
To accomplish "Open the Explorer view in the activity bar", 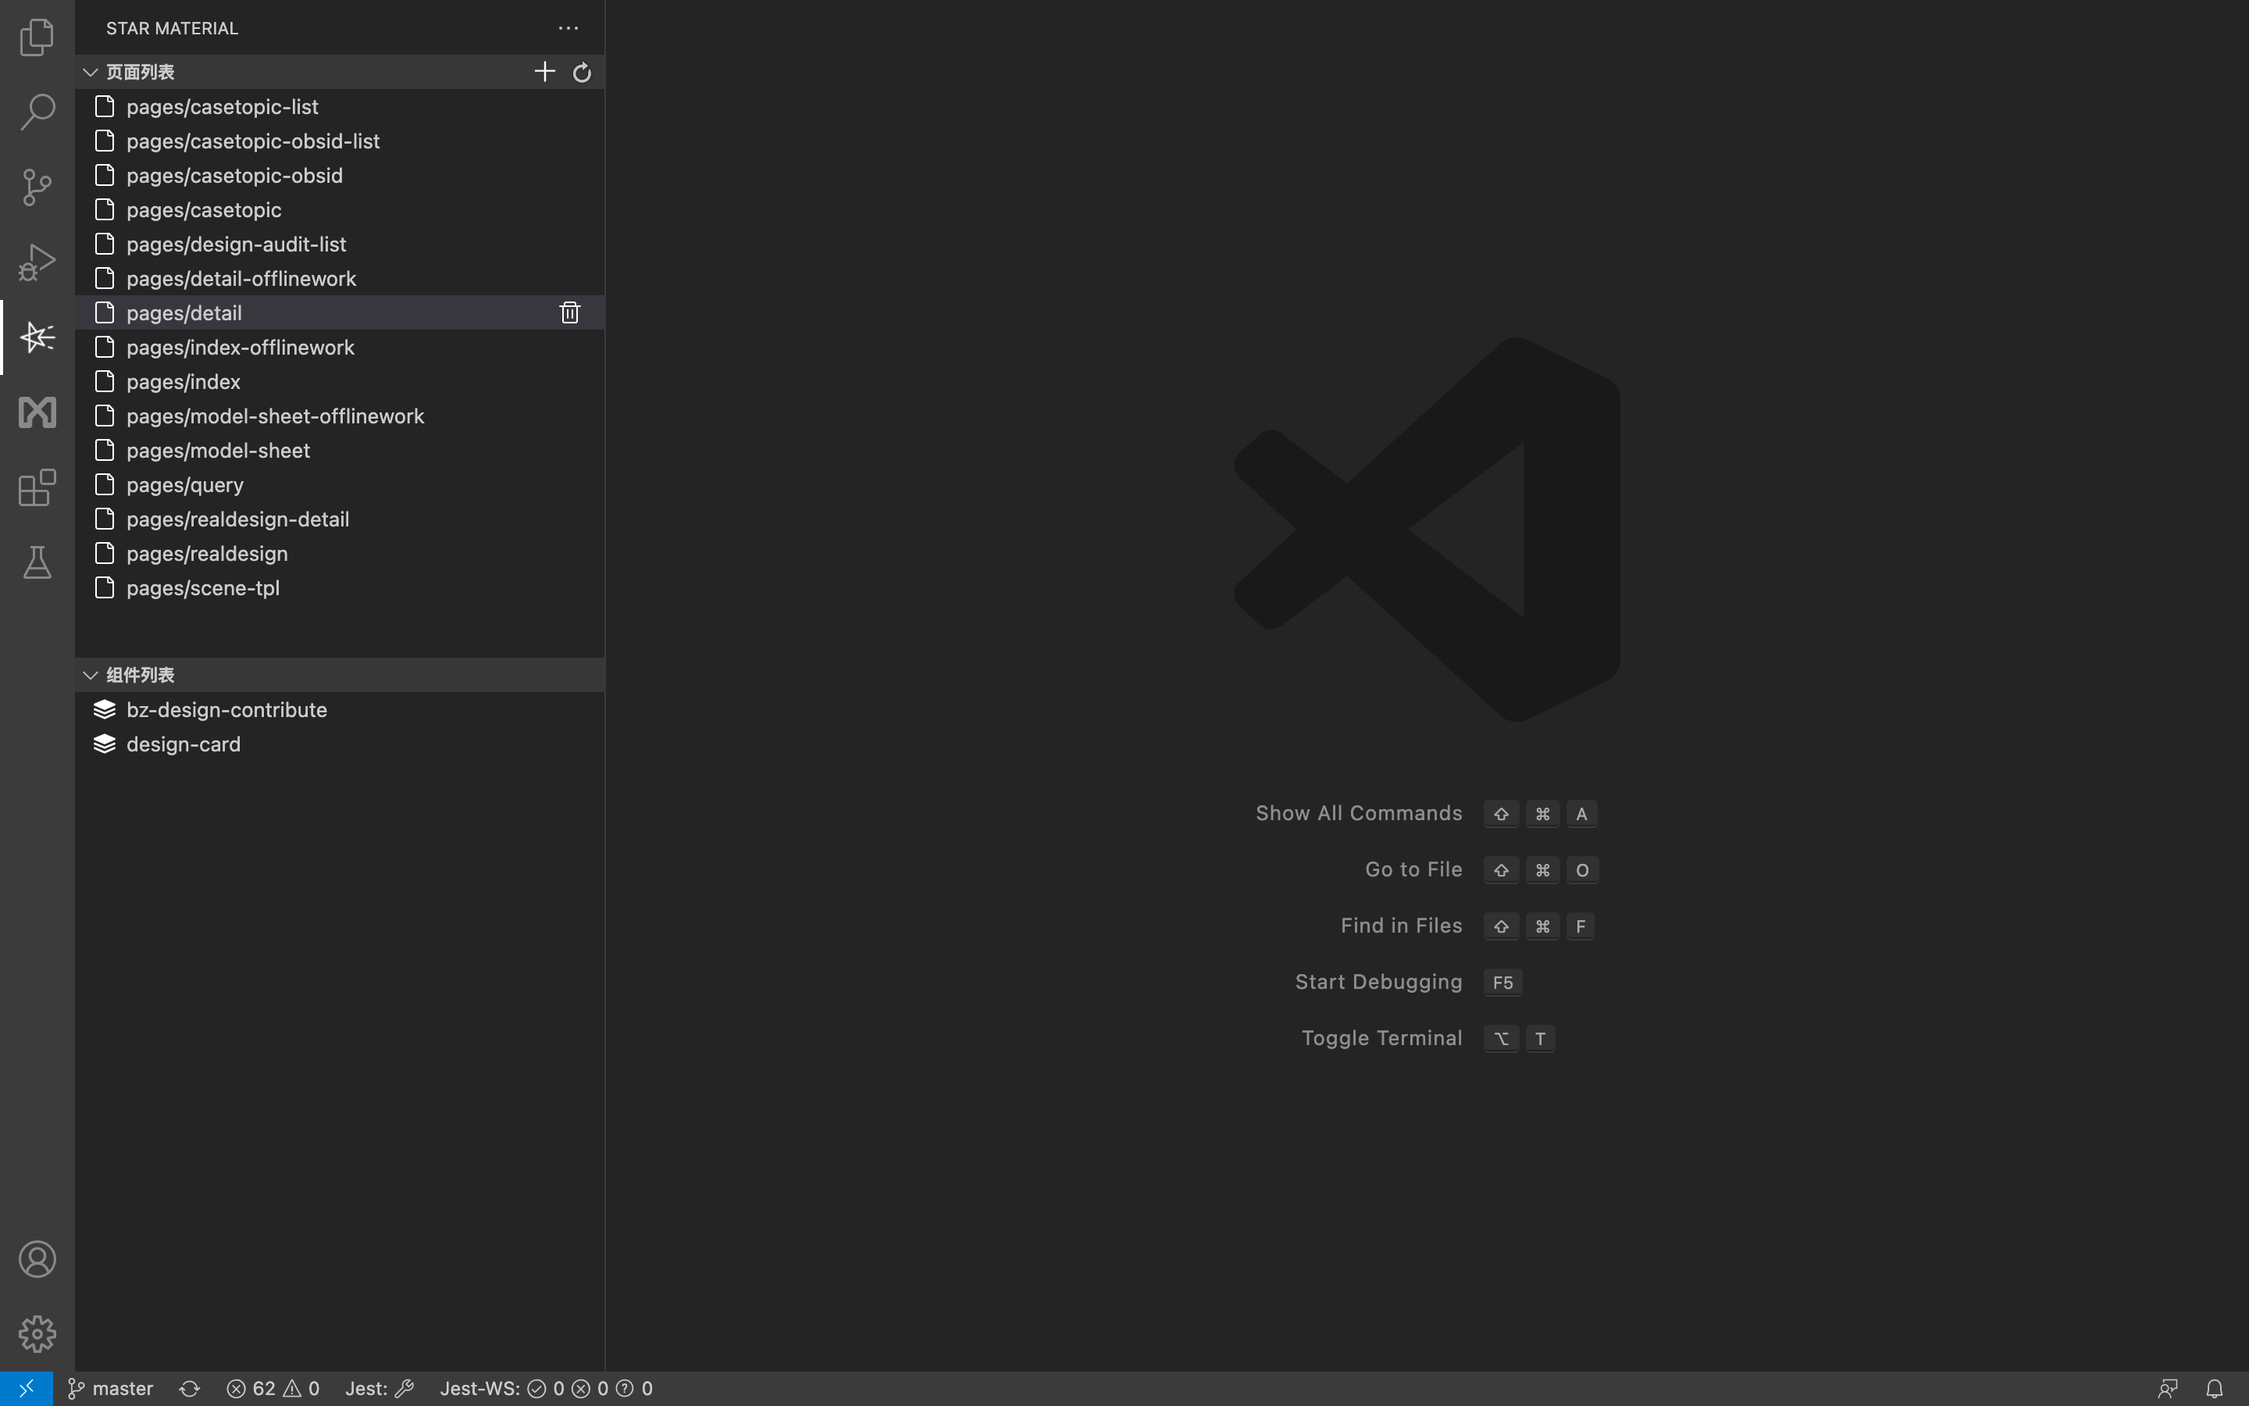I will (x=37, y=37).
